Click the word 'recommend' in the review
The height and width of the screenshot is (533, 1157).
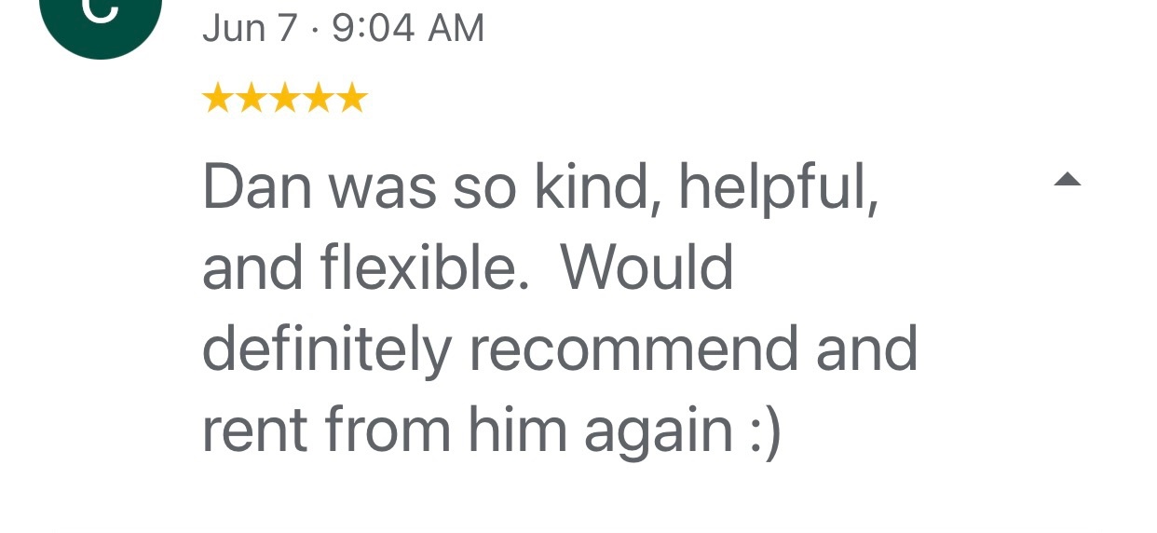pyautogui.click(x=633, y=349)
